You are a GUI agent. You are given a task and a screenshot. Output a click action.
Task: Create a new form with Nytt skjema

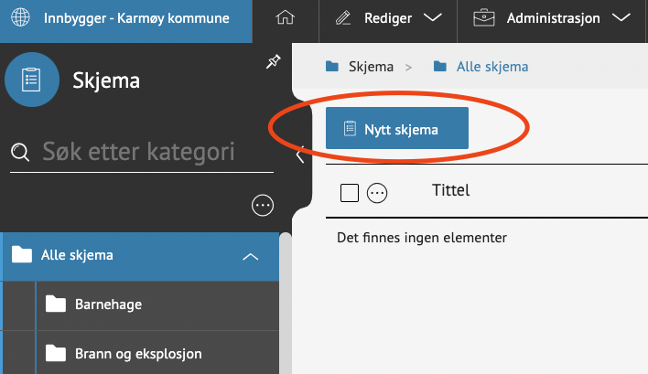point(397,128)
